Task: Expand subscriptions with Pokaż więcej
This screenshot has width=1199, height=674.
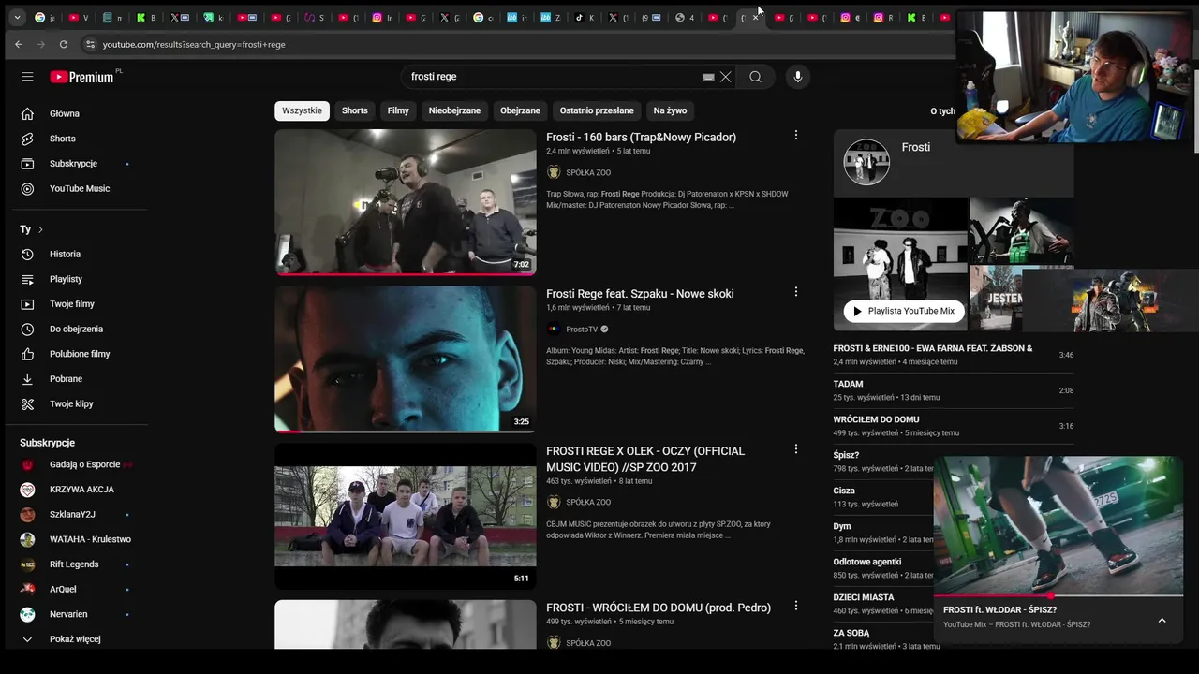Action: click(x=75, y=639)
